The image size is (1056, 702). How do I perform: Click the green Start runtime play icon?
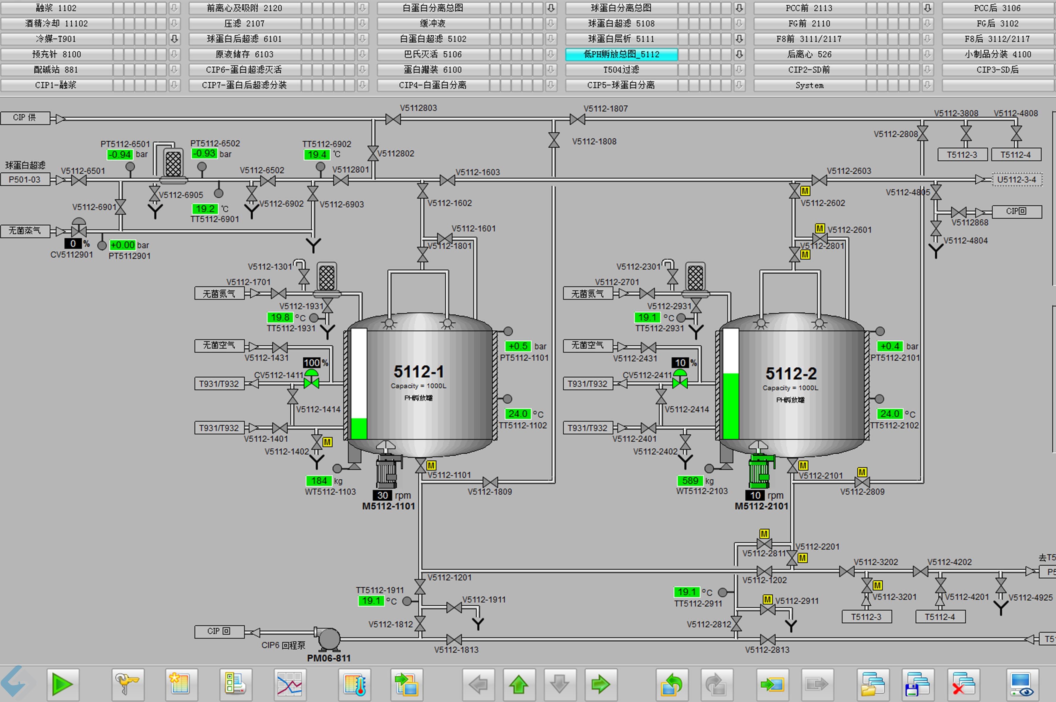coord(63,684)
